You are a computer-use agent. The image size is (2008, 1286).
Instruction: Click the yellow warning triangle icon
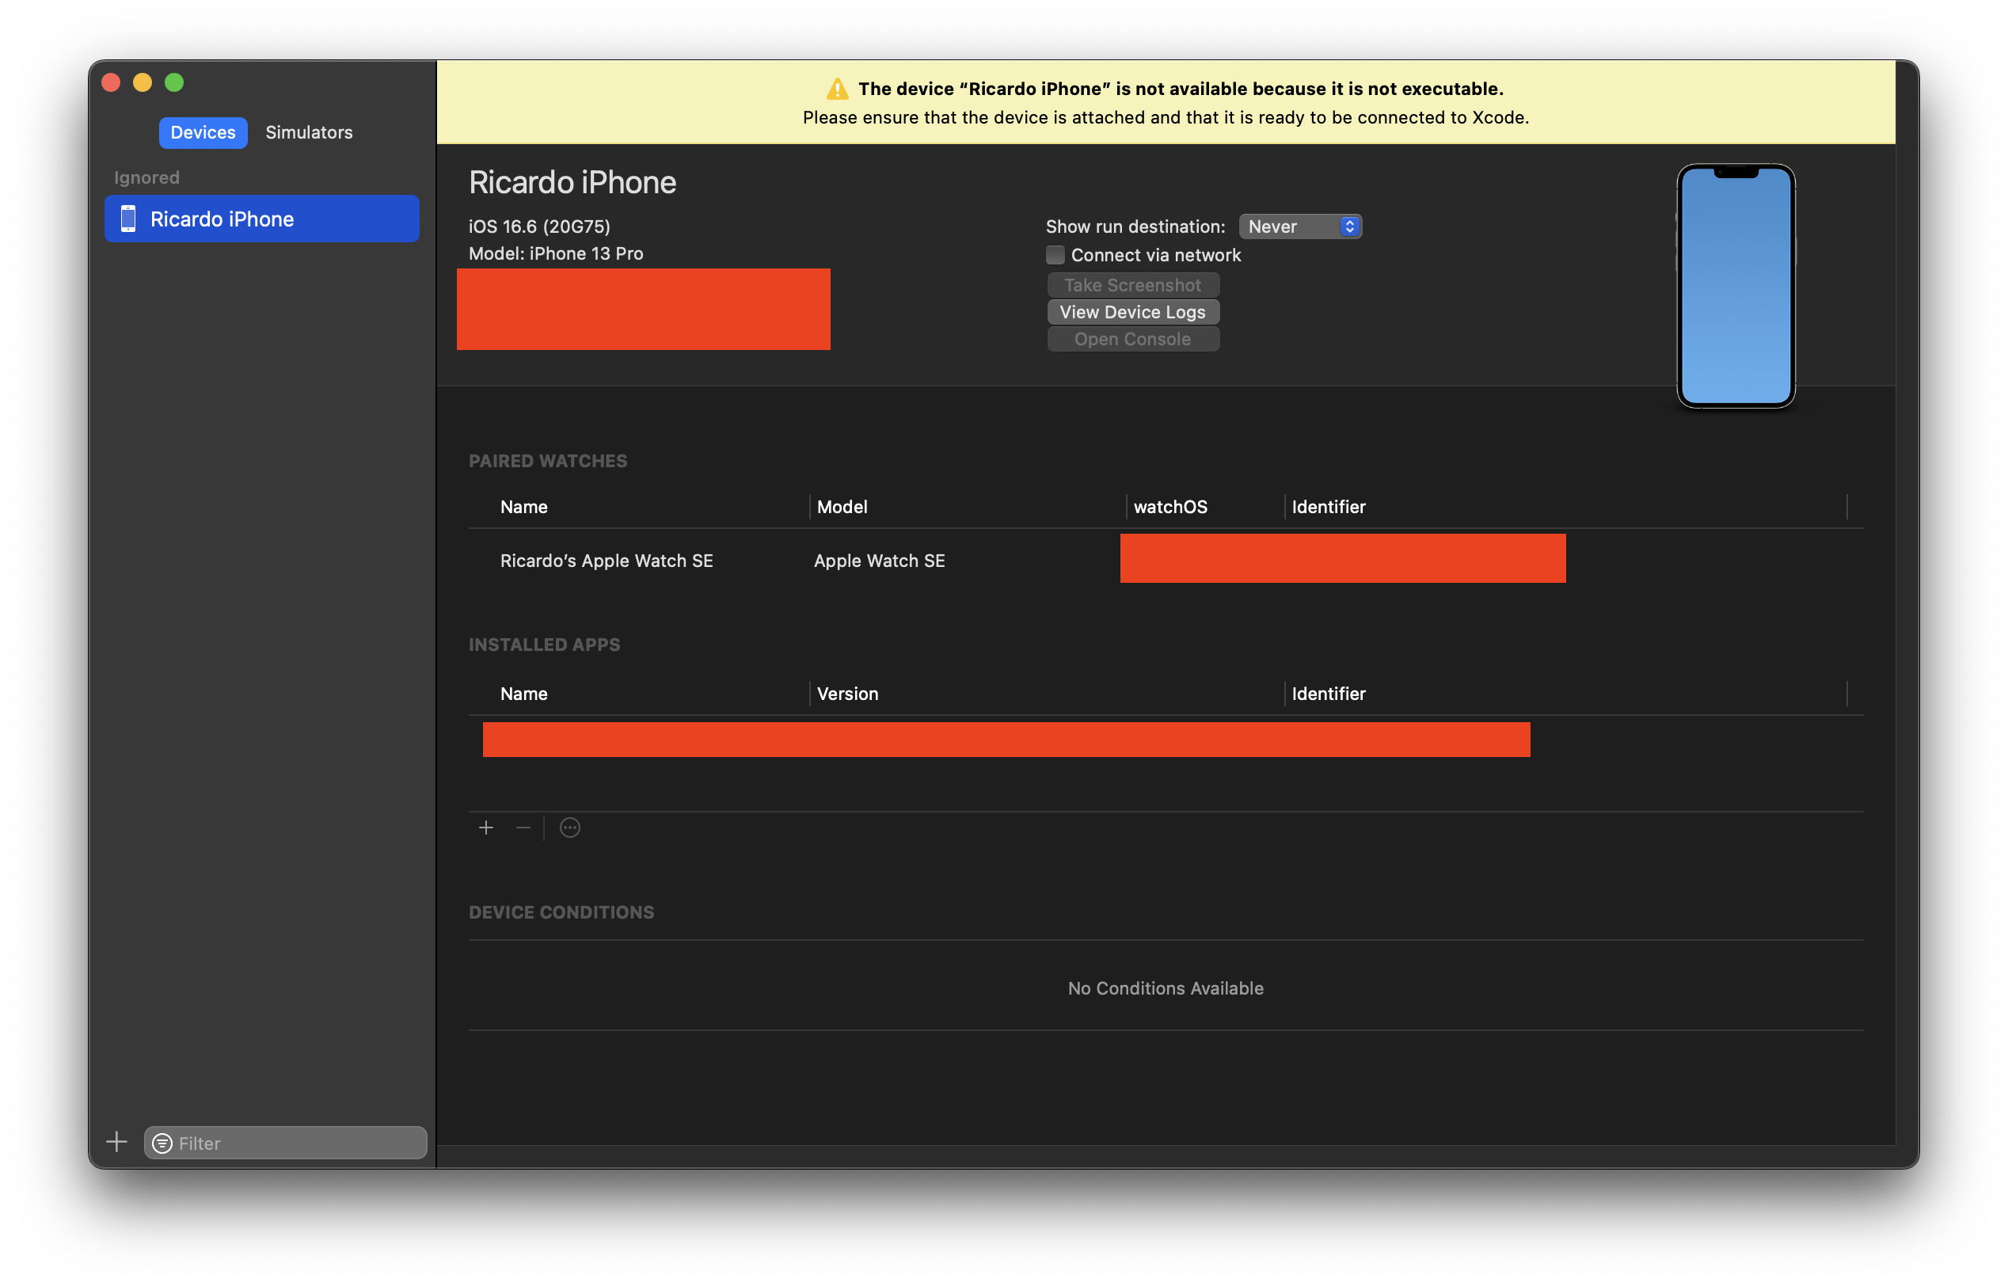pyautogui.click(x=837, y=89)
